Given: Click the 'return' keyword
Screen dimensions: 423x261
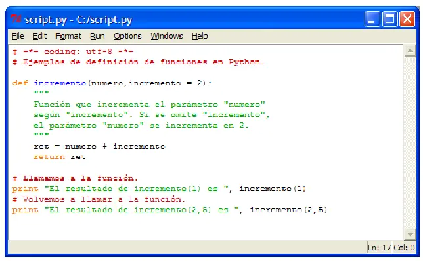Looking at the screenshot, I should [49, 157].
